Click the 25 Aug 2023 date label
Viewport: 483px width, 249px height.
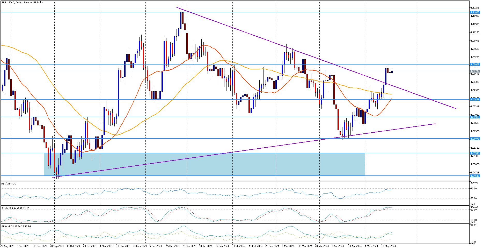click(x=8, y=246)
